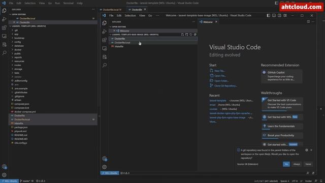Open Extensions view in front window activity bar
Viewport: 325px width, 183px height.
[x=105, y=40]
